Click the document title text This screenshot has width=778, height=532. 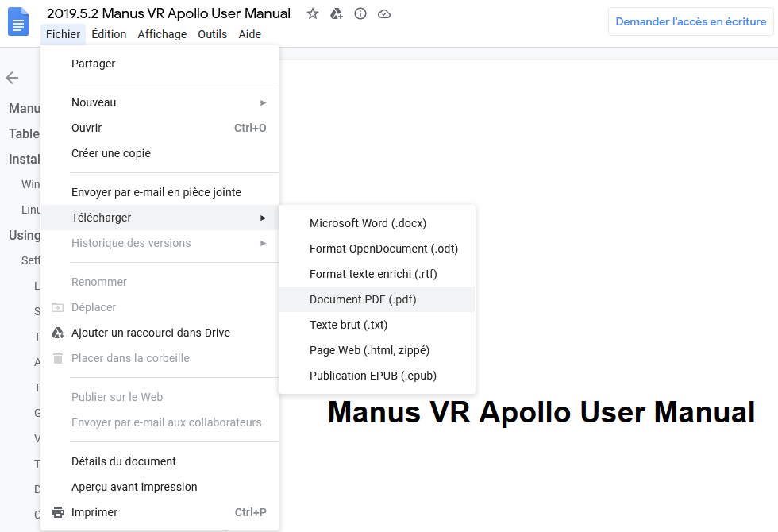click(168, 13)
